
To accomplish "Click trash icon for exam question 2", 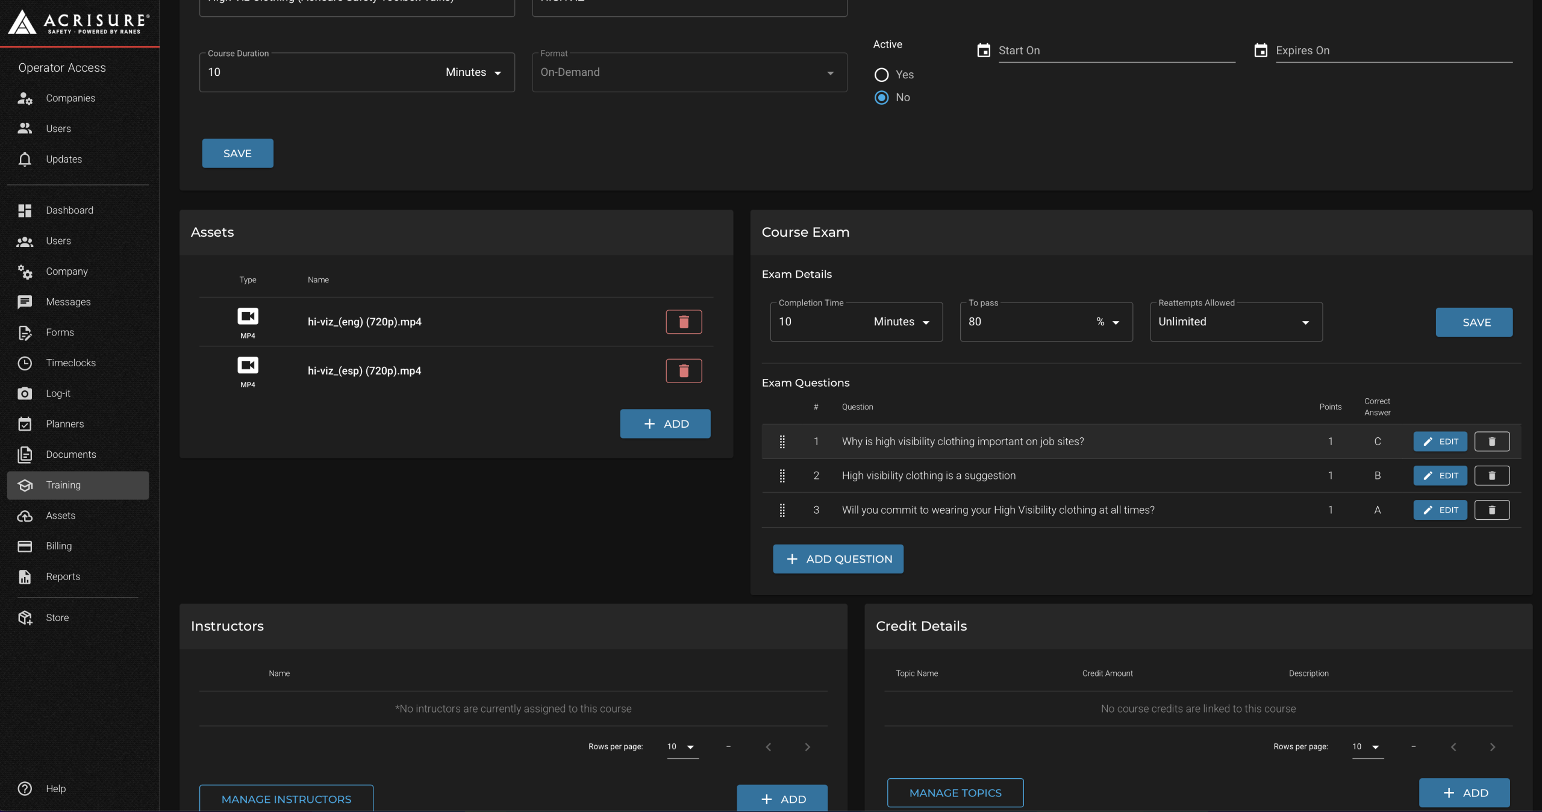I will [1491, 475].
